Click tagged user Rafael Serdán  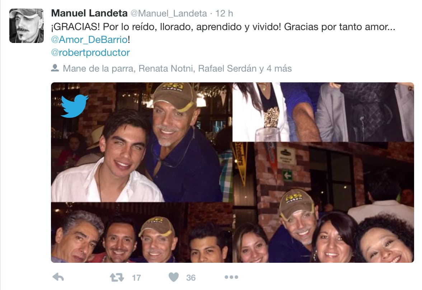(x=227, y=69)
